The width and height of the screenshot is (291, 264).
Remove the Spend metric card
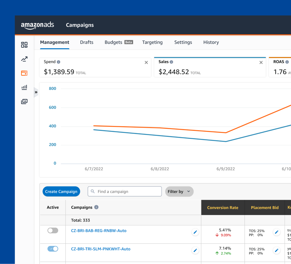146,63
